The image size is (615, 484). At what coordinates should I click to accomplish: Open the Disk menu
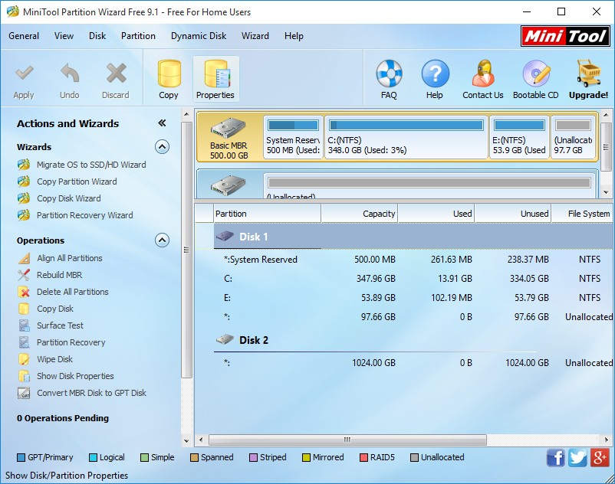[97, 36]
